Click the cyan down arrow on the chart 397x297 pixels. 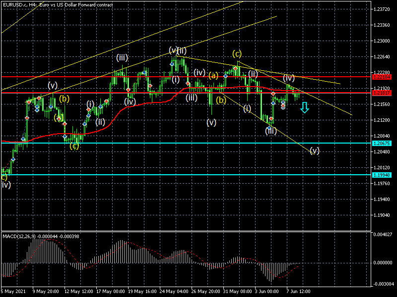304,107
